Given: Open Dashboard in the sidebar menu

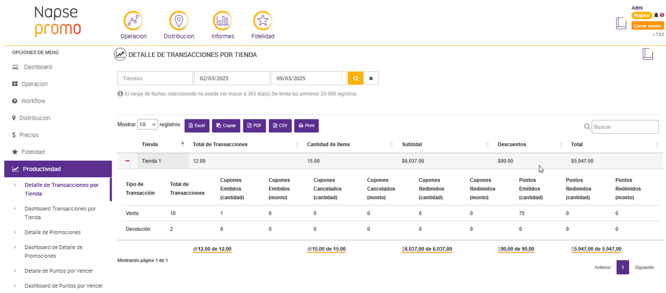Looking at the screenshot, I should click(37, 67).
